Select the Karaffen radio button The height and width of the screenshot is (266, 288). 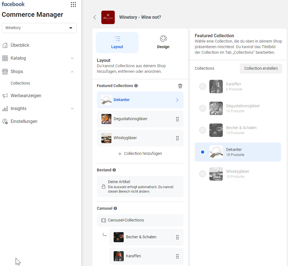pos(203,87)
